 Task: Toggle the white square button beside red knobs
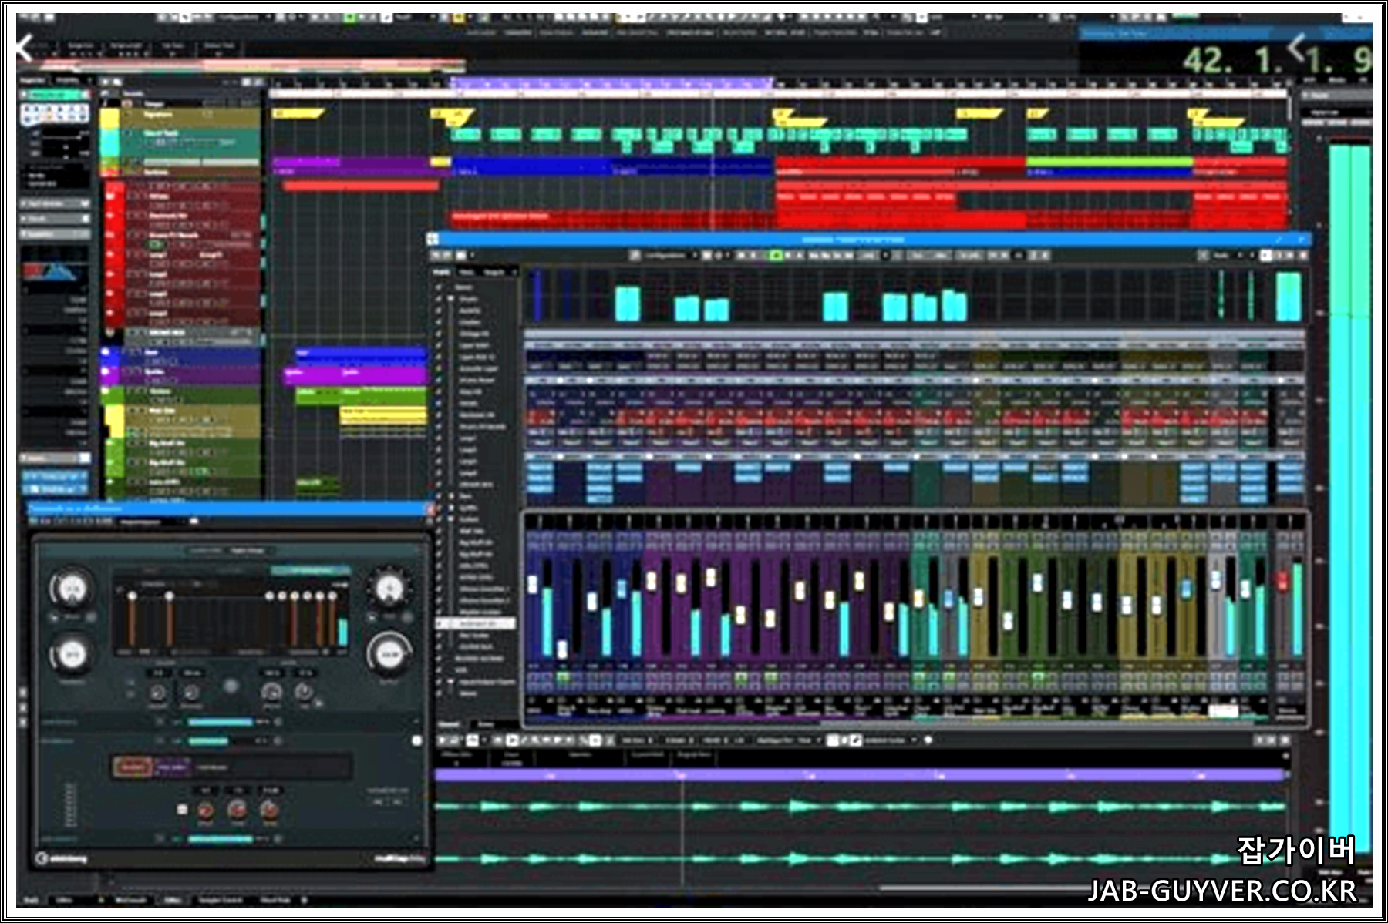tap(182, 809)
